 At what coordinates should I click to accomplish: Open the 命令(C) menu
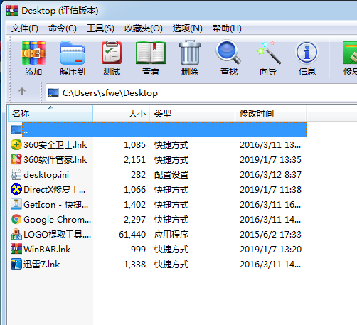click(63, 28)
